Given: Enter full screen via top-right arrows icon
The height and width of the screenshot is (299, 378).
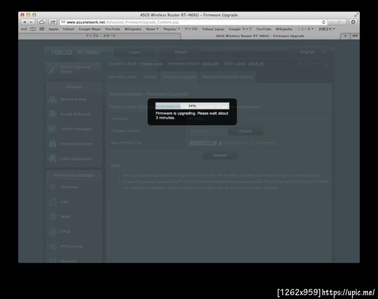Looking at the screenshot, I should [x=356, y=15].
